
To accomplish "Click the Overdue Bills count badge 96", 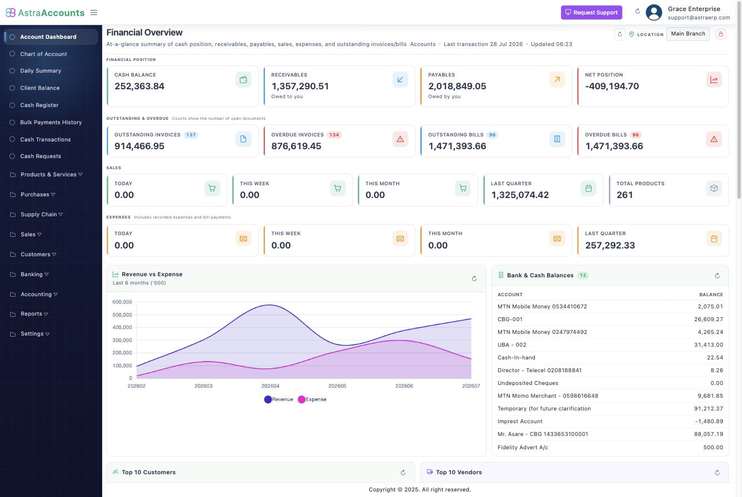I will pos(635,135).
